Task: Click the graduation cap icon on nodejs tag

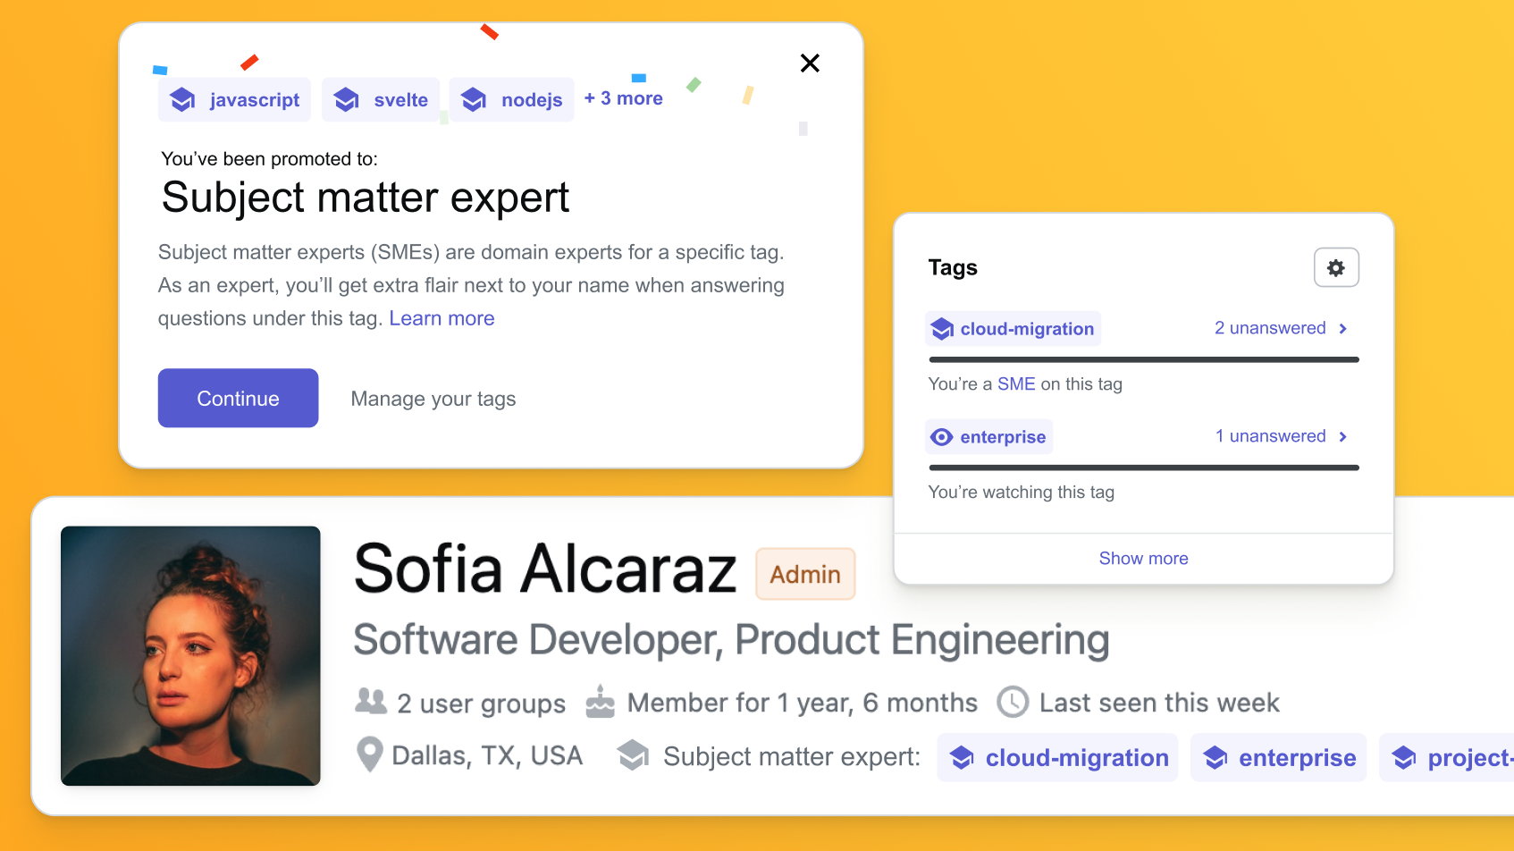Action: pyautogui.click(x=475, y=100)
